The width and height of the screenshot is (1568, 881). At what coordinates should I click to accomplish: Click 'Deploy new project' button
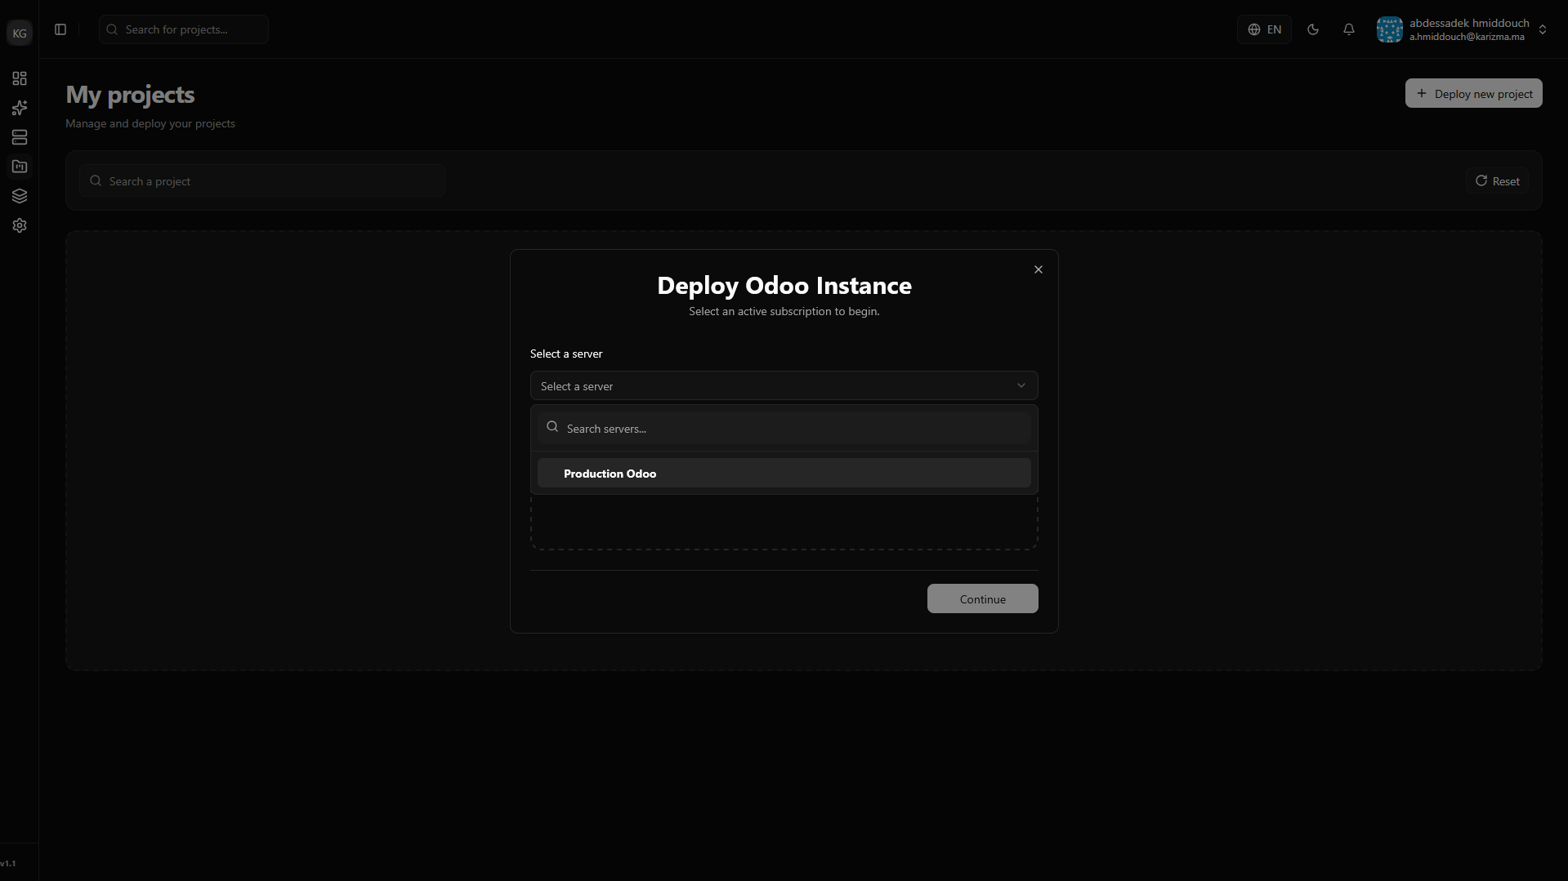tap(1474, 93)
